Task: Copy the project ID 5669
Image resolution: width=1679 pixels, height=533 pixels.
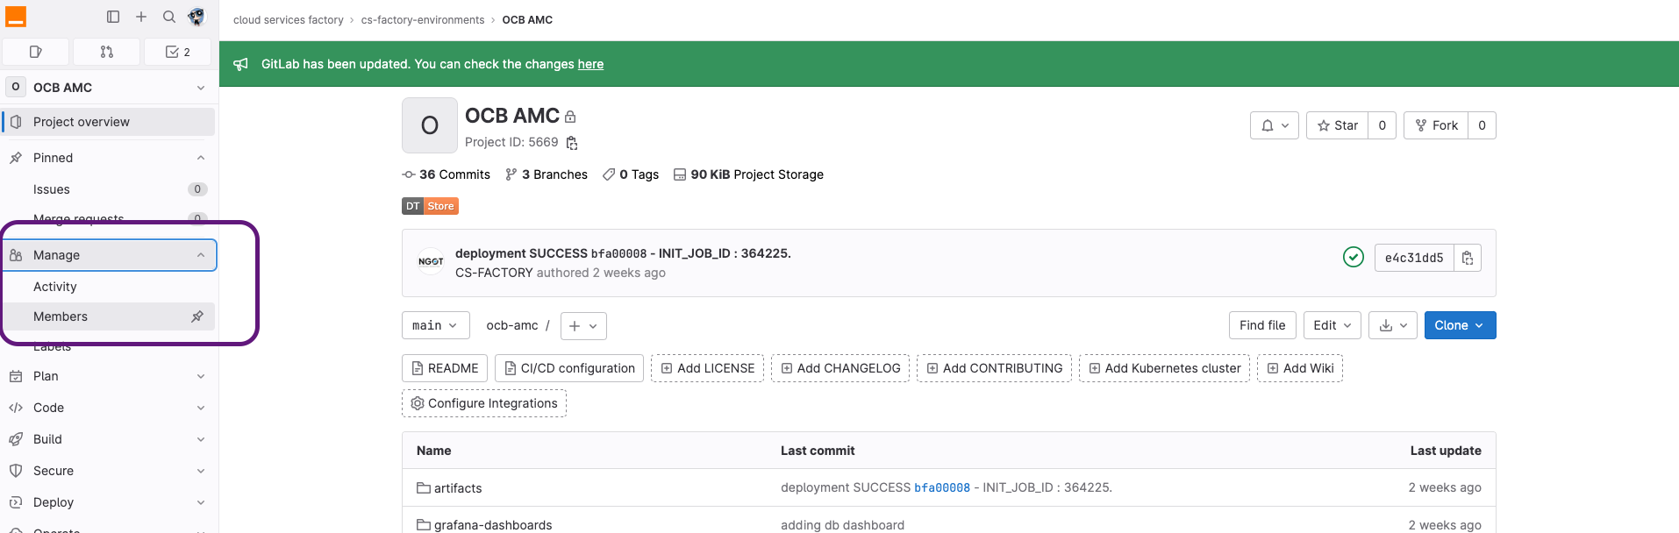Action: tap(572, 143)
